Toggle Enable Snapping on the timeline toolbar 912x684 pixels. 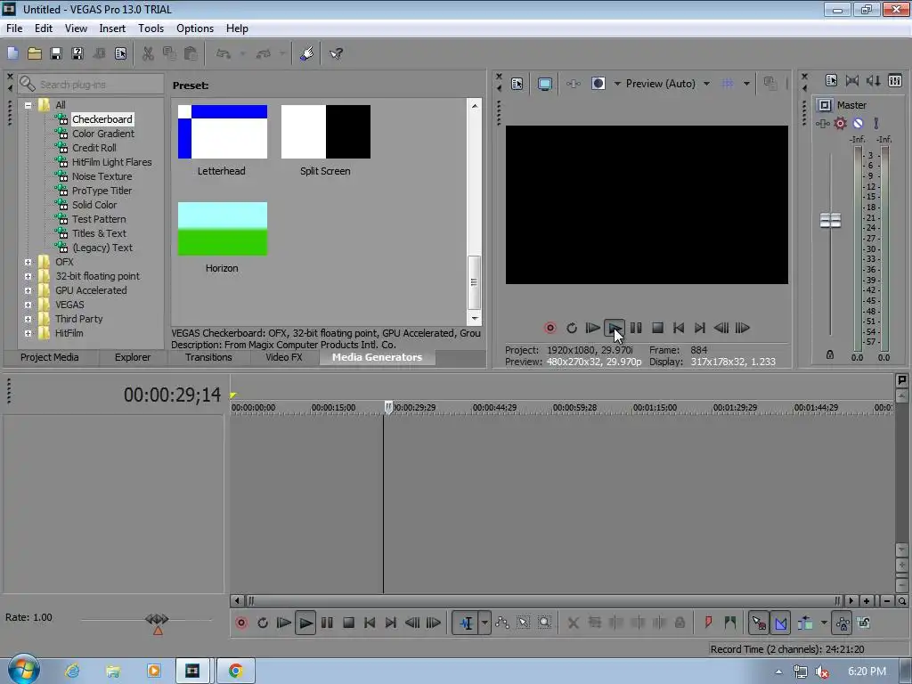pos(759,623)
